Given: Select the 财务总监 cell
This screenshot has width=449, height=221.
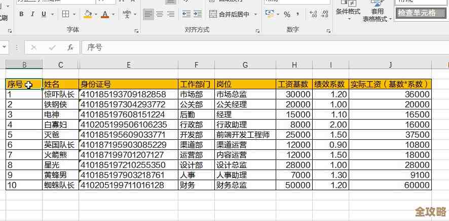Looking at the screenshot, I should (245, 185).
